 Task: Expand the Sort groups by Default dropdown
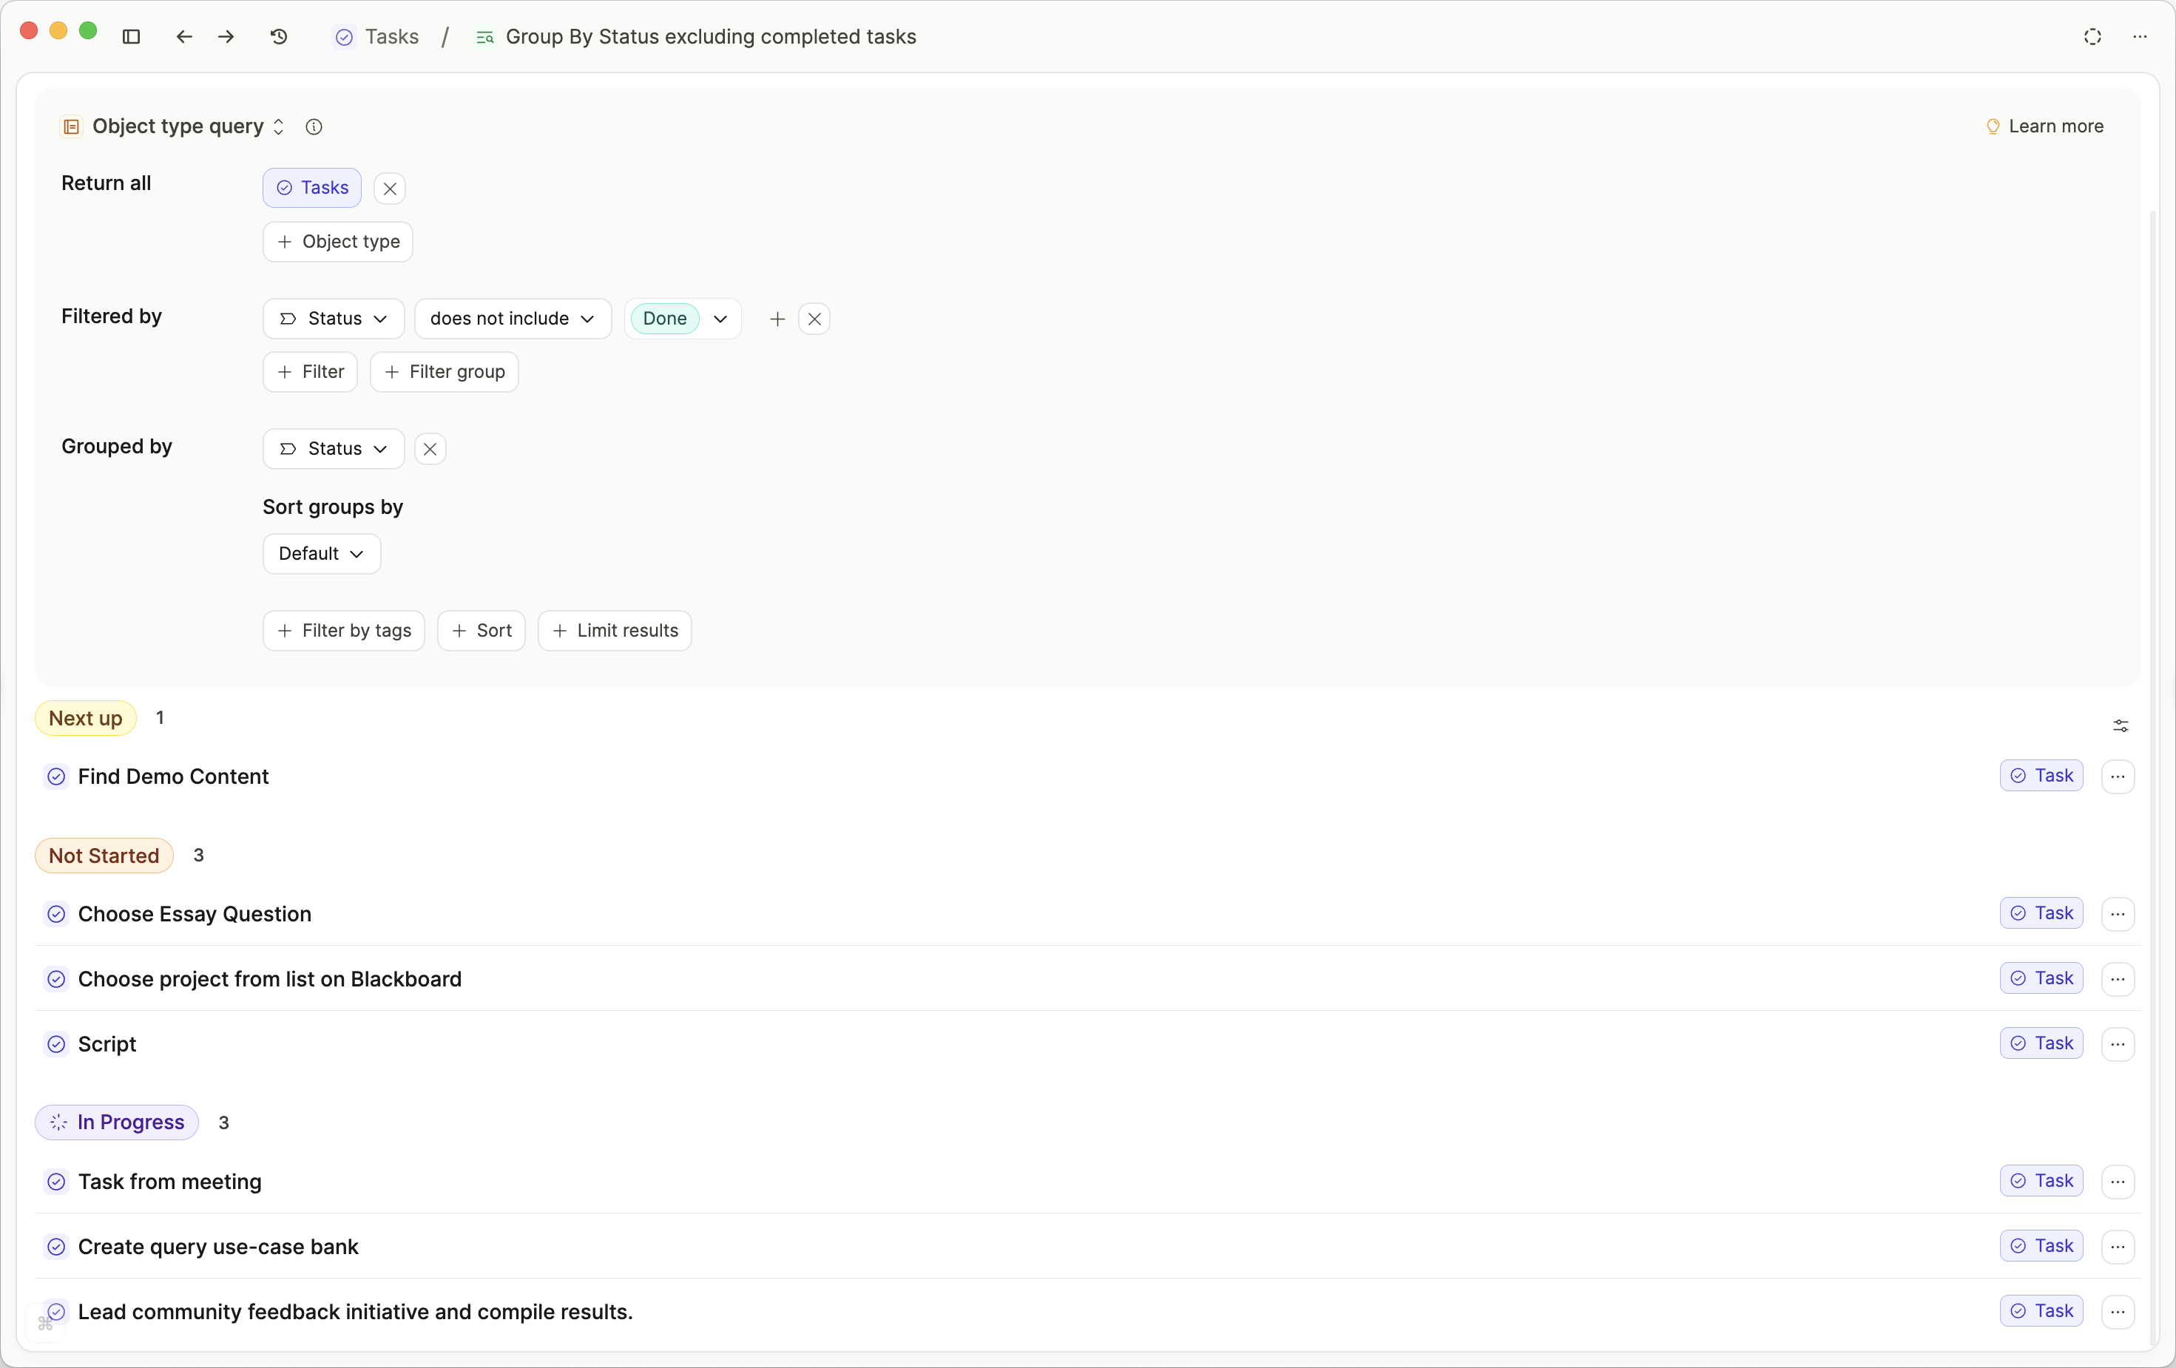321,553
